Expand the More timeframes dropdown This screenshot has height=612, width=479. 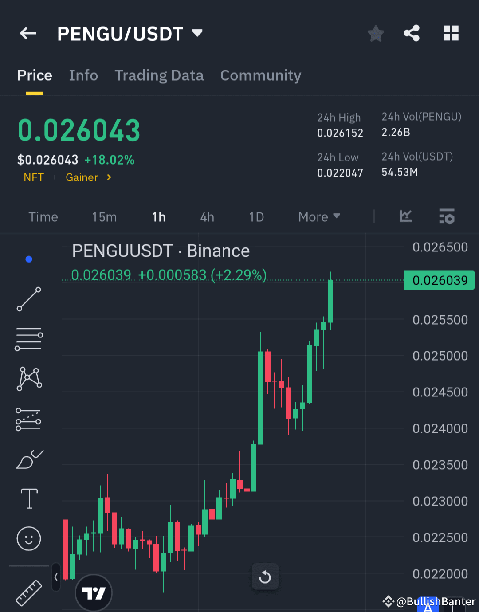318,217
